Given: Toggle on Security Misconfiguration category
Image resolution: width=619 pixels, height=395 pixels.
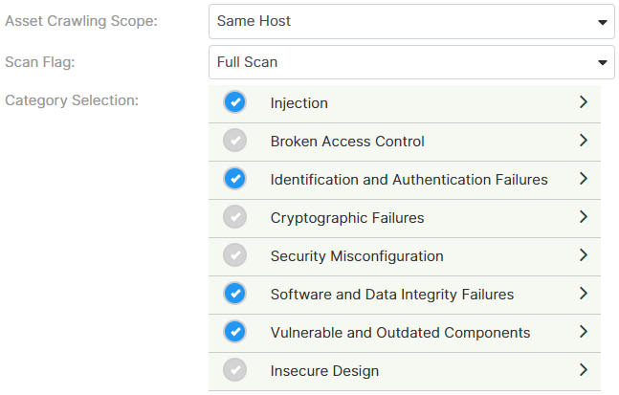Looking at the screenshot, I should pyautogui.click(x=234, y=256).
